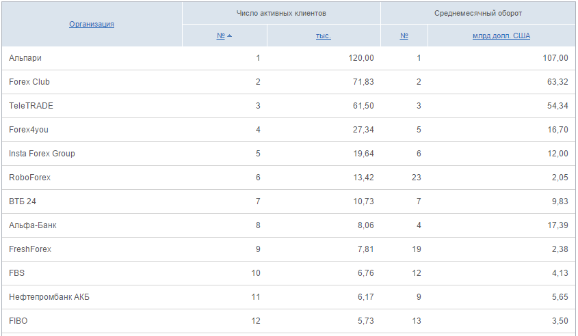
Task: Select Нефтепромбанк АКБ row
Action: coord(289,297)
